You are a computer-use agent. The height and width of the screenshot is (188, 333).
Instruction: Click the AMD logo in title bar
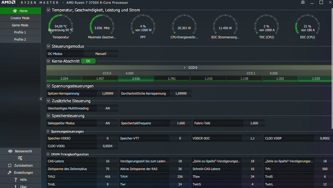pos(8,2)
